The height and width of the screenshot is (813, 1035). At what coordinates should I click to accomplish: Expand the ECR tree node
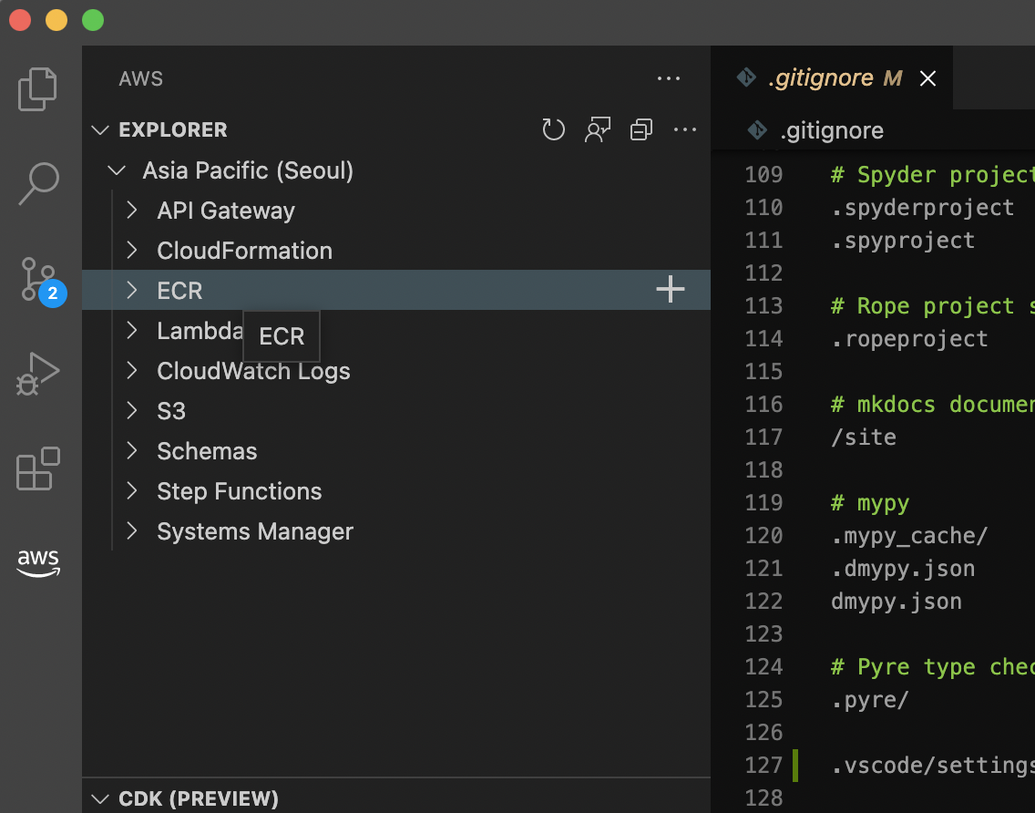click(131, 290)
